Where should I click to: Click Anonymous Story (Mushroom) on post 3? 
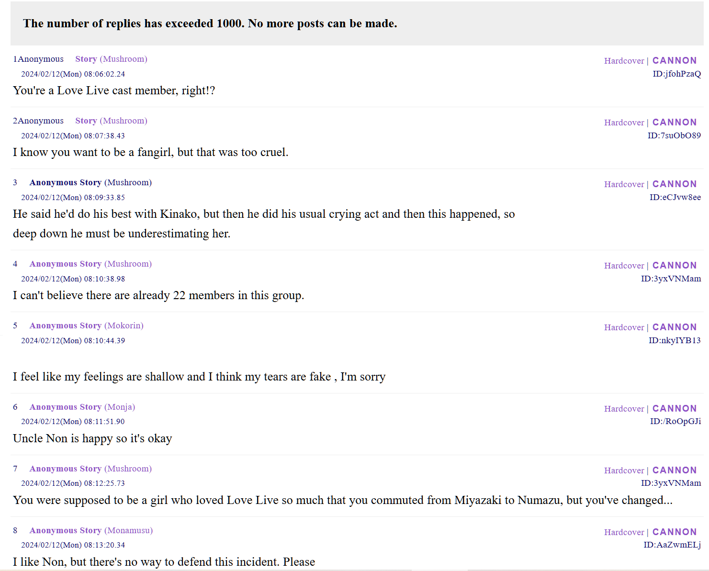tap(90, 182)
